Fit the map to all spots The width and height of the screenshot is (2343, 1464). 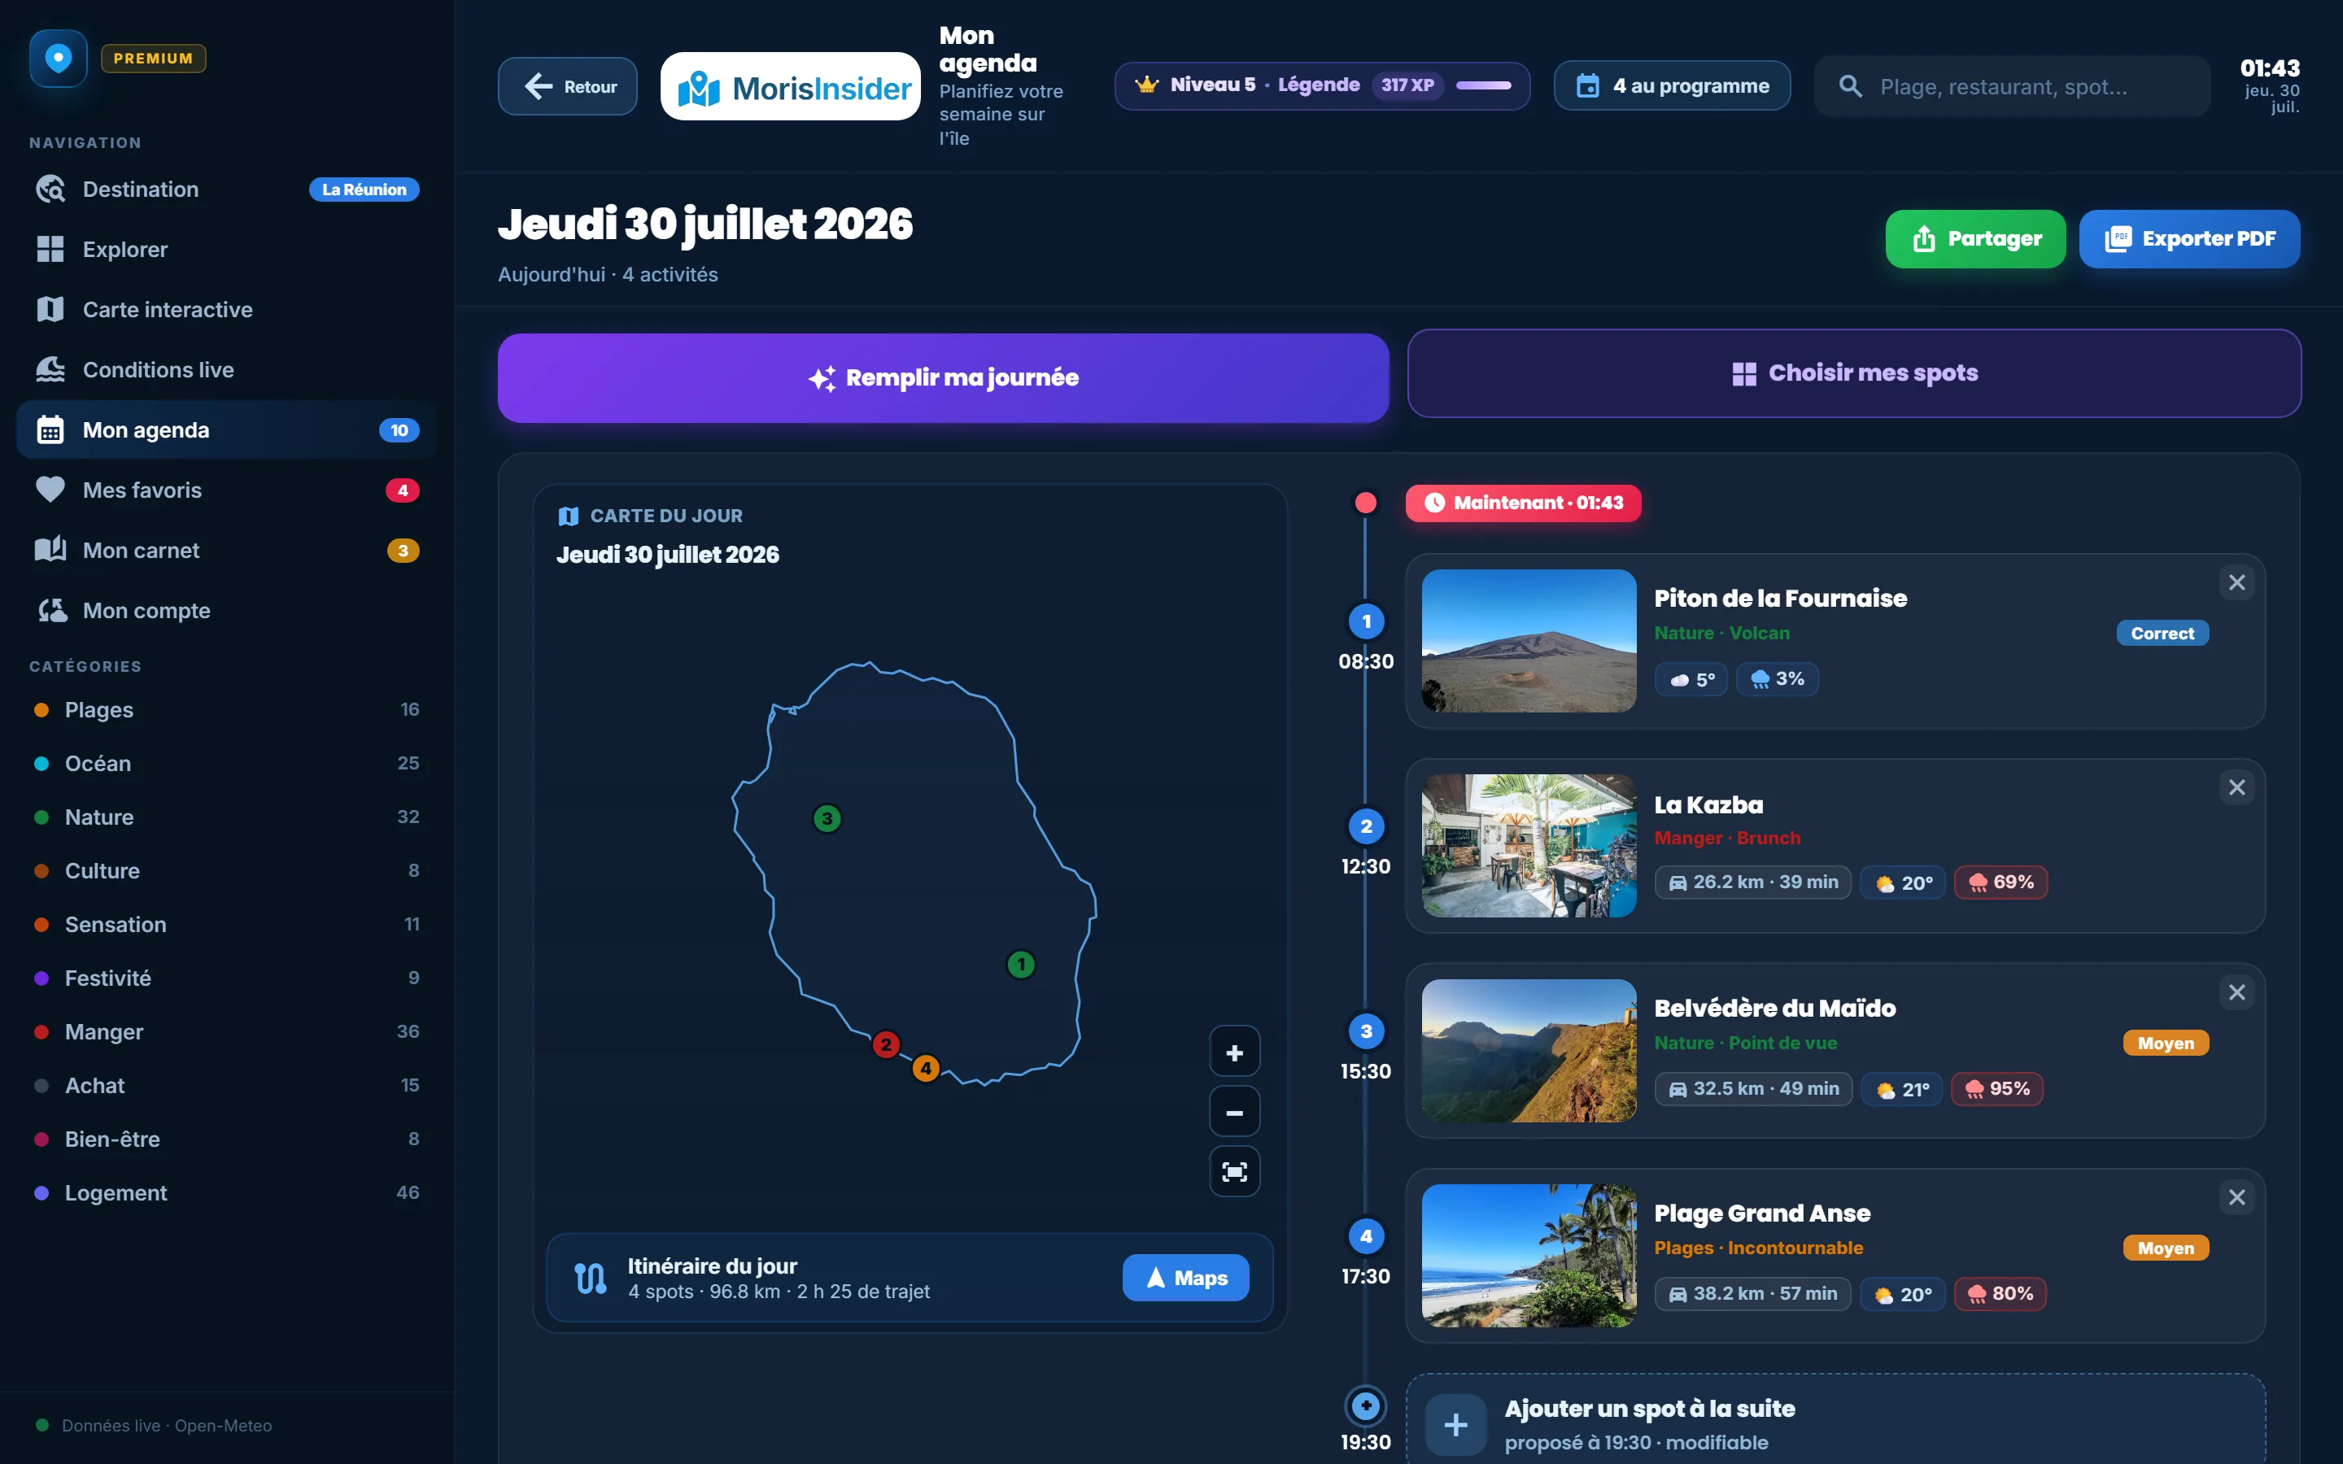click(1234, 1173)
